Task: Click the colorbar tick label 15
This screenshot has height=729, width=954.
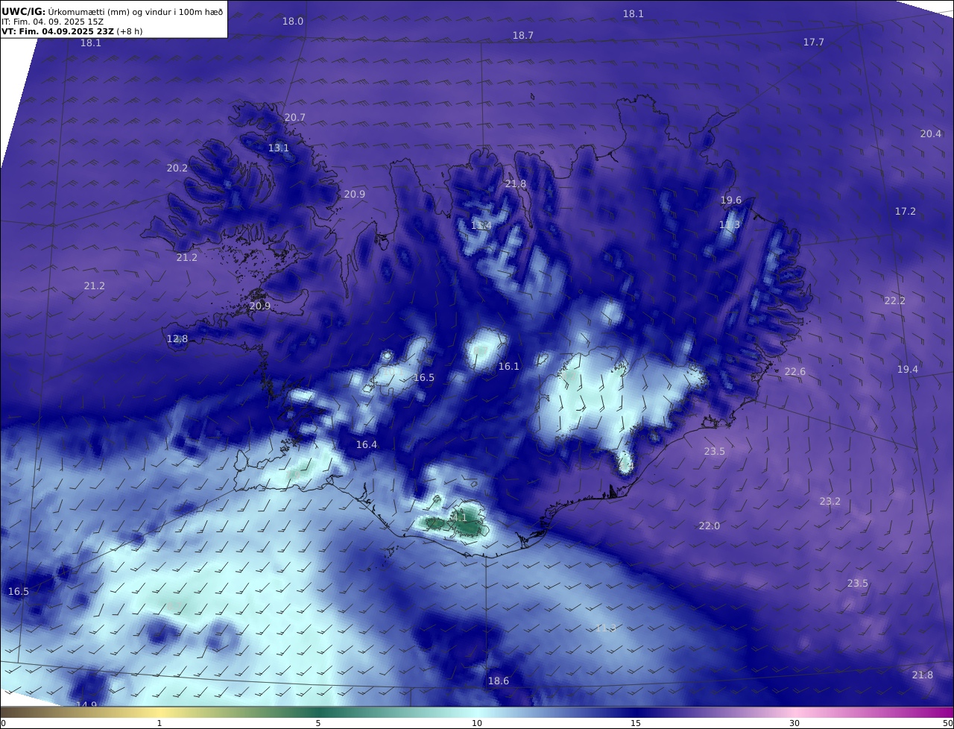Action: pos(636,723)
